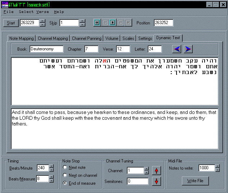Increase Beats/Measure with up spinner
Image resolution: width=228 pixels, height=193 pixels.
(x=52, y=177)
